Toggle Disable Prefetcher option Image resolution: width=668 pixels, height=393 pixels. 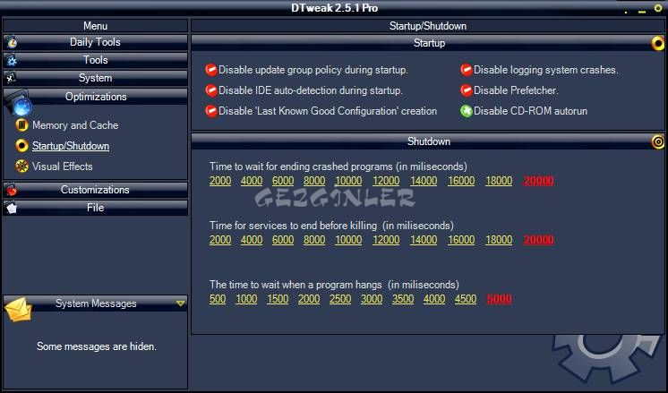[x=466, y=90]
